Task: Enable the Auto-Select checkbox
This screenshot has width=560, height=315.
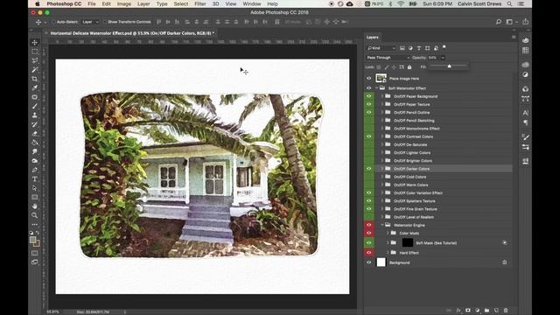Action: coord(53,22)
